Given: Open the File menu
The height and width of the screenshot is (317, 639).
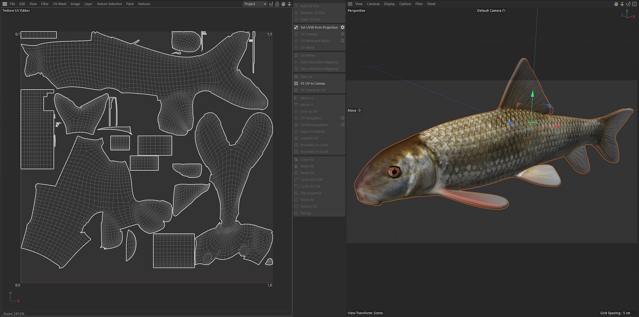Looking at the screenshot, I should pos(12,4).
